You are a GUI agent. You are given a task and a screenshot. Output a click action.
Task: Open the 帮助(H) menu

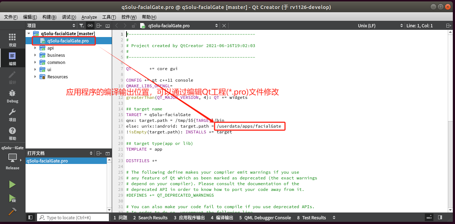coord(149,17)
